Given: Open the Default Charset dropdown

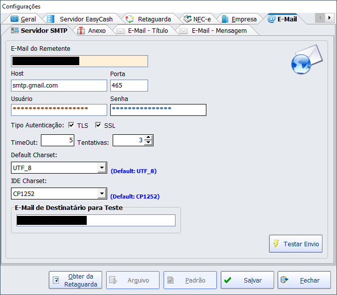Looking at the screenshot, I should pyautogui.click(x=102, y=168).
